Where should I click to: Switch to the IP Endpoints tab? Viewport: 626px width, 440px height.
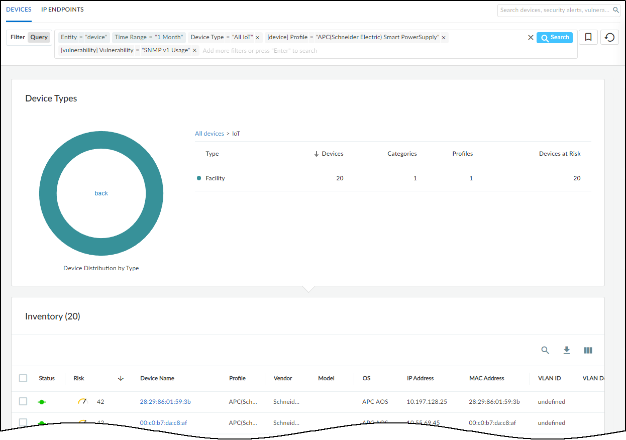[62, 10]
